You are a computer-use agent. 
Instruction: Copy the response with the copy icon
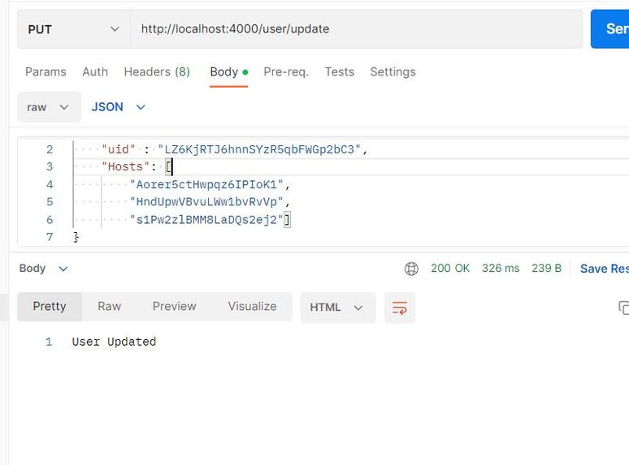[624, 308]
